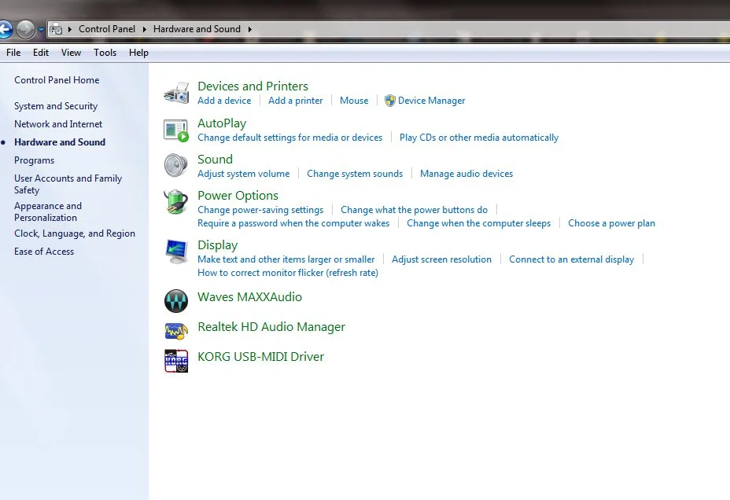Click Adjust screen resolution
Viewport: 730px width, 500px height.
[441, 259]
